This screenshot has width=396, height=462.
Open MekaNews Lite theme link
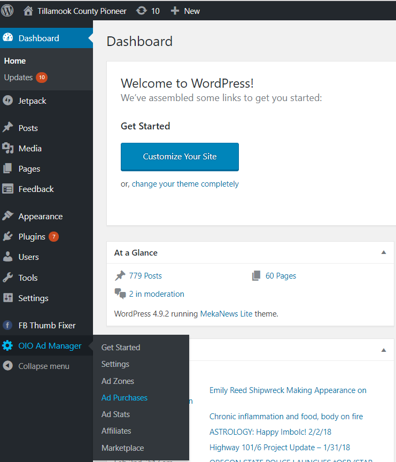tap(226, 314)
